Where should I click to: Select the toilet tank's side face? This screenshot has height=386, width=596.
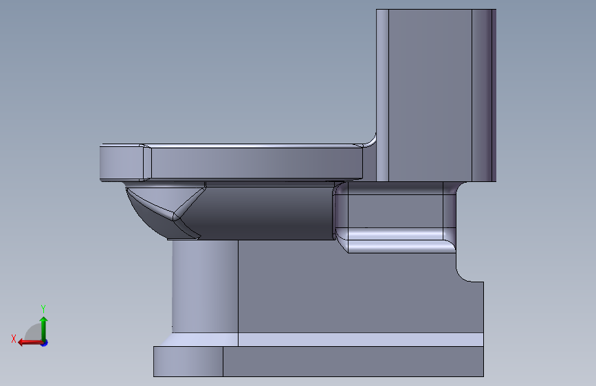(x=430, y=95)
